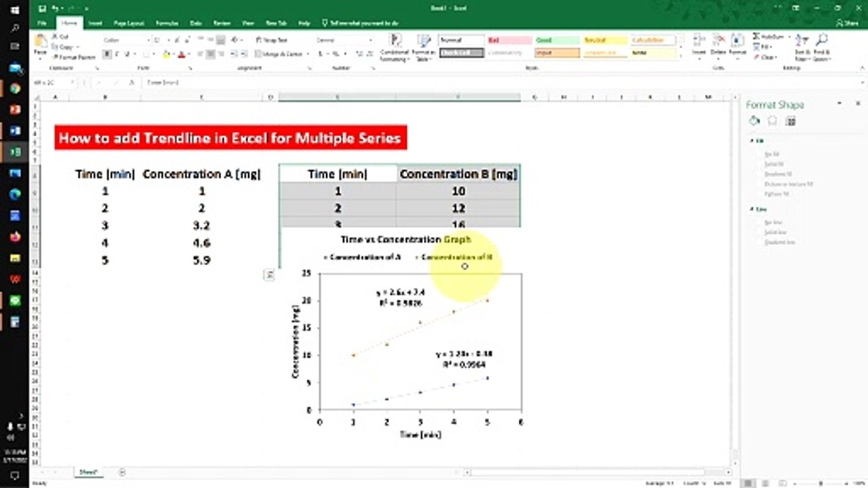Select the Concentration B [mg] header cell
The height and width of the screenshot is (488, 868).
pyautogui.click(x=458, y=174)
